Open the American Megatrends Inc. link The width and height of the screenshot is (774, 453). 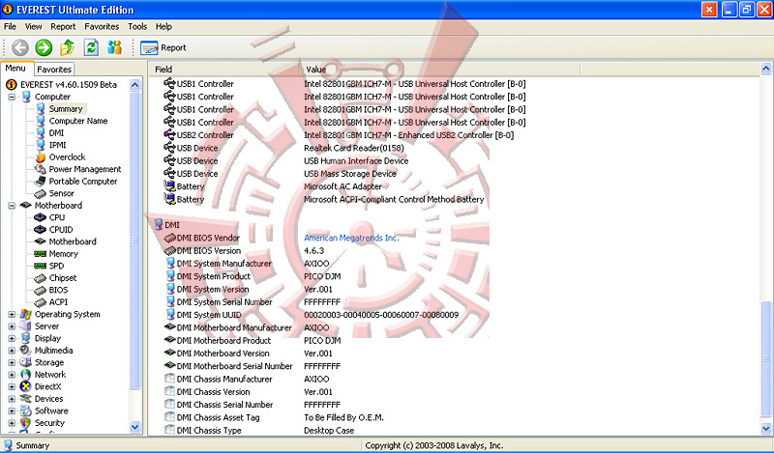click(351, 238)
